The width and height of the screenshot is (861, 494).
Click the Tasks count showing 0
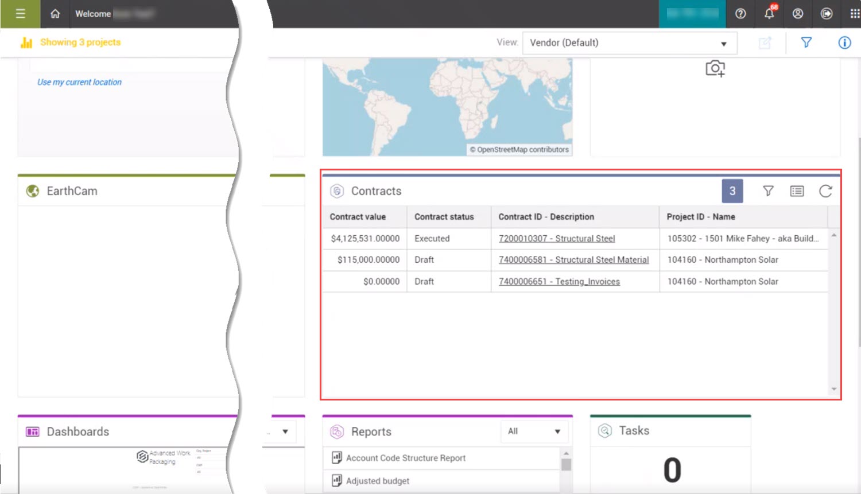[x=672, y=470]
